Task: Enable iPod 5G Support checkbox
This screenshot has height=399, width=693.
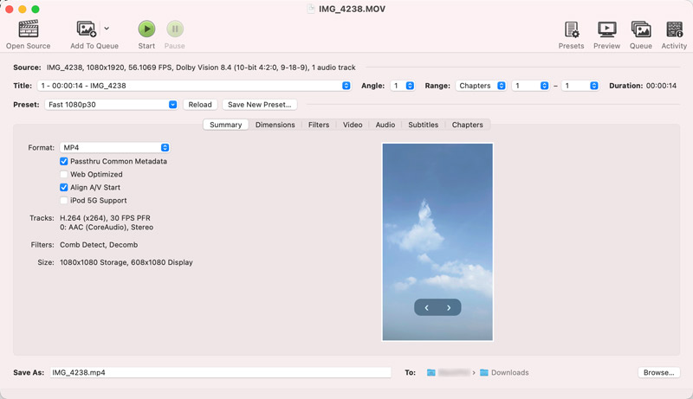Action: coord(64,200)
